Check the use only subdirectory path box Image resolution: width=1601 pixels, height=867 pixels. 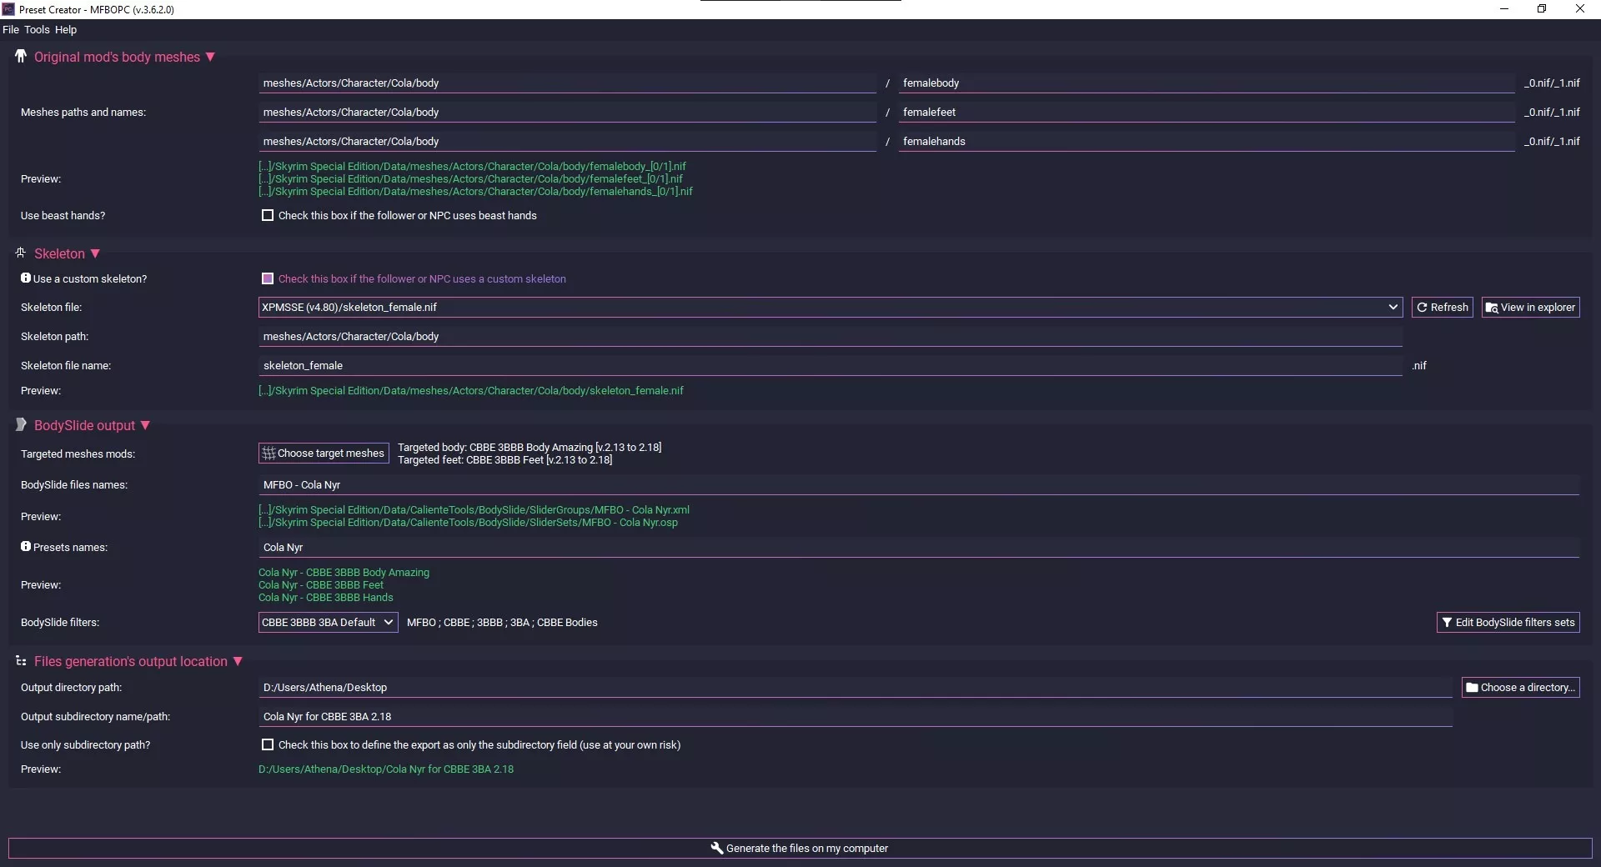click(x=268, y=744)
